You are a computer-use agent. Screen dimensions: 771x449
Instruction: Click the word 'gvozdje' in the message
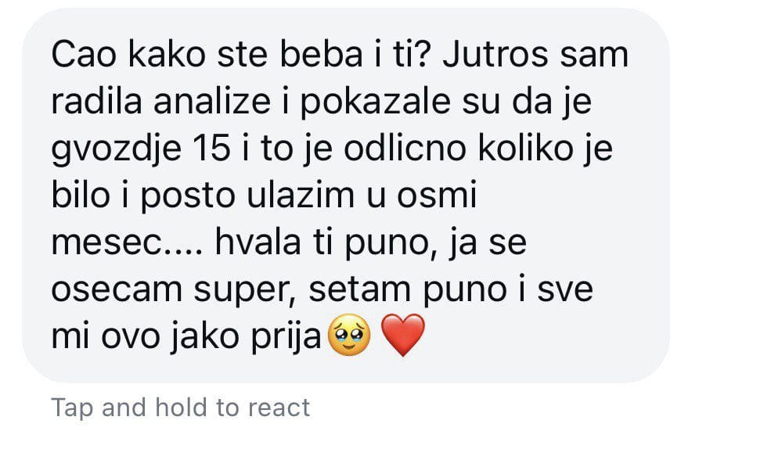click(x=117, y=151)
